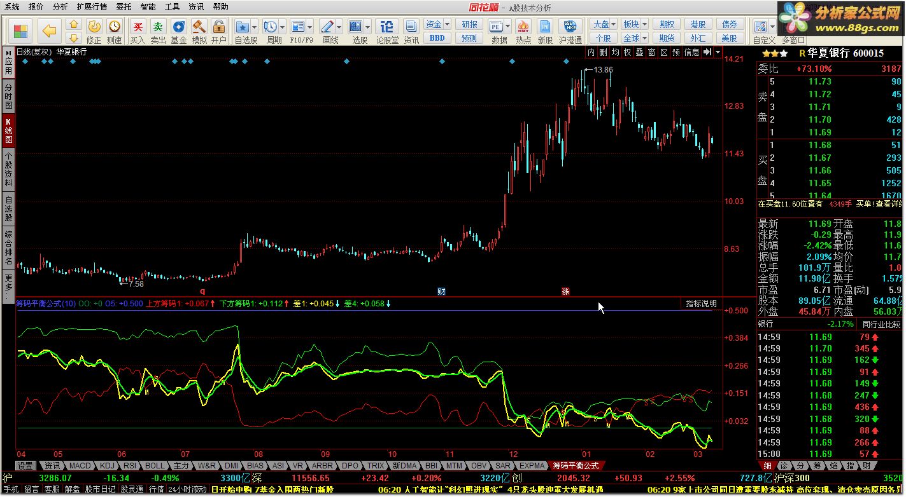Image resolution: width=906 pixels, height=497 pixels.
Task: Go back with the yellow left arrow
Action: (50, 31)
